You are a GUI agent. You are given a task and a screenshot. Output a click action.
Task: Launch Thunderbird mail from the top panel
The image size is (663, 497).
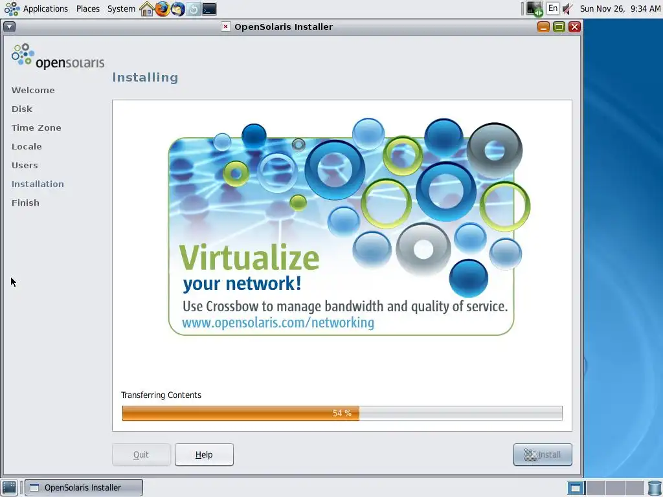(178, 9)
